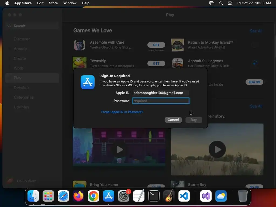Open the Help menu
276x207 pixels.
click(85, 3)
